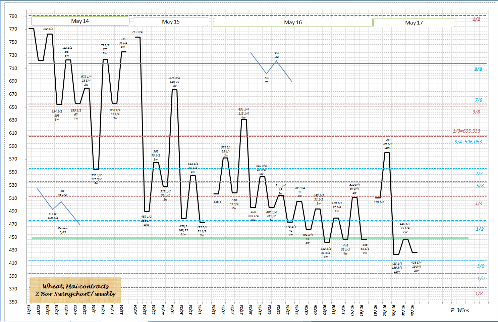Viewport: 498px width, 322px height.
Task: Click the 5/8 level label
Action: [480, 186]
